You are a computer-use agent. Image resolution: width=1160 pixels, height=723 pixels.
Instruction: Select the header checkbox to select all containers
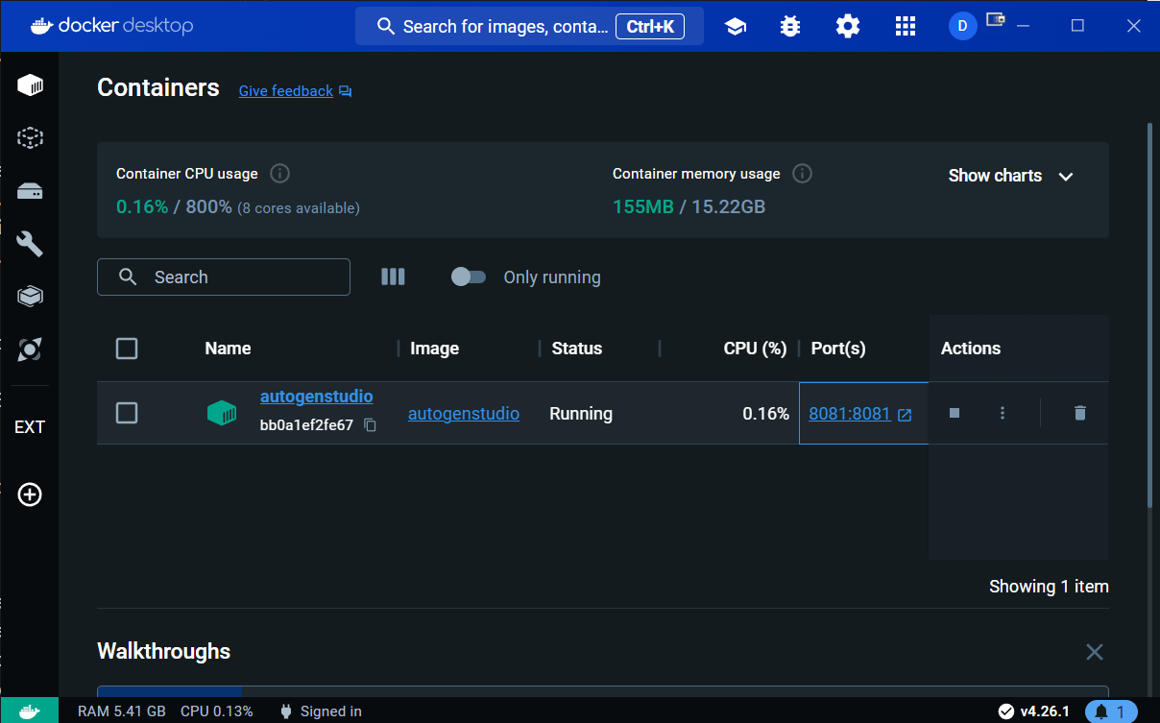(126, 349)
